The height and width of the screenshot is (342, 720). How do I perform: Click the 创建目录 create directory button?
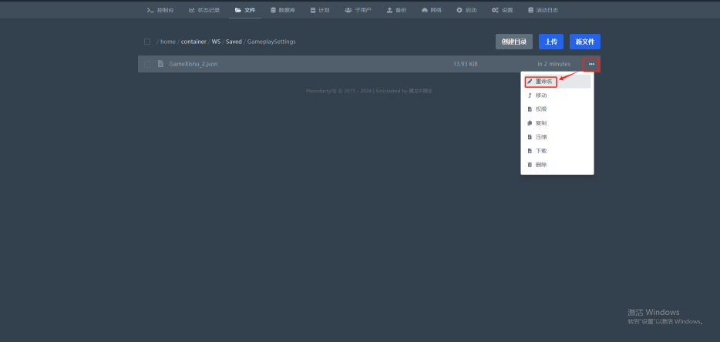point(514,42)
